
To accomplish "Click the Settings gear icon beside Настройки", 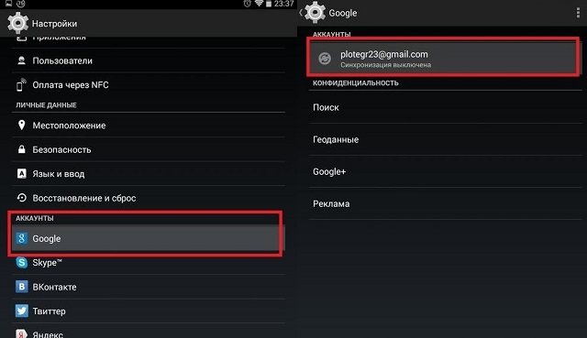I will click(17, 23).
